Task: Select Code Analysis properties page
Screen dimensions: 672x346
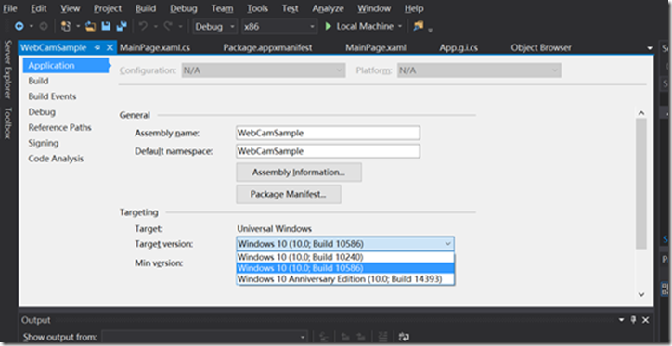Action: (x=56, y=159)
